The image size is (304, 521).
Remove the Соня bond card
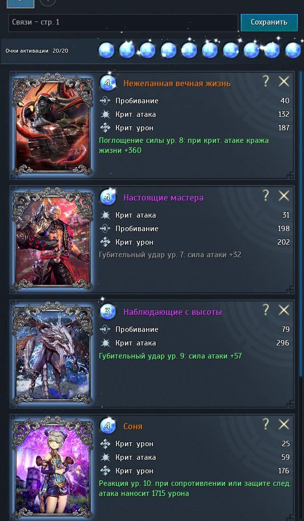(x=284, y=424)
